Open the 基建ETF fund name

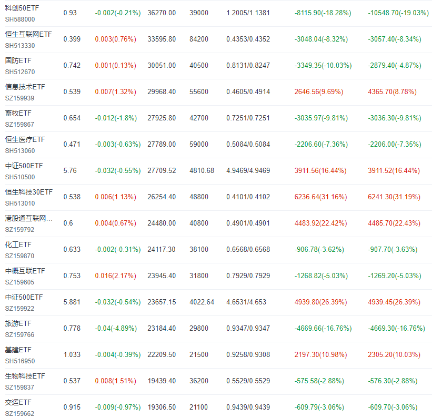[x=18, y=350]
